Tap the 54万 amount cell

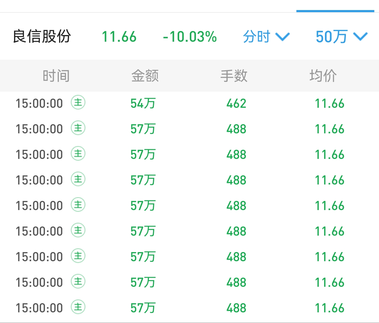pyautogui.click(x=143, y=104)
